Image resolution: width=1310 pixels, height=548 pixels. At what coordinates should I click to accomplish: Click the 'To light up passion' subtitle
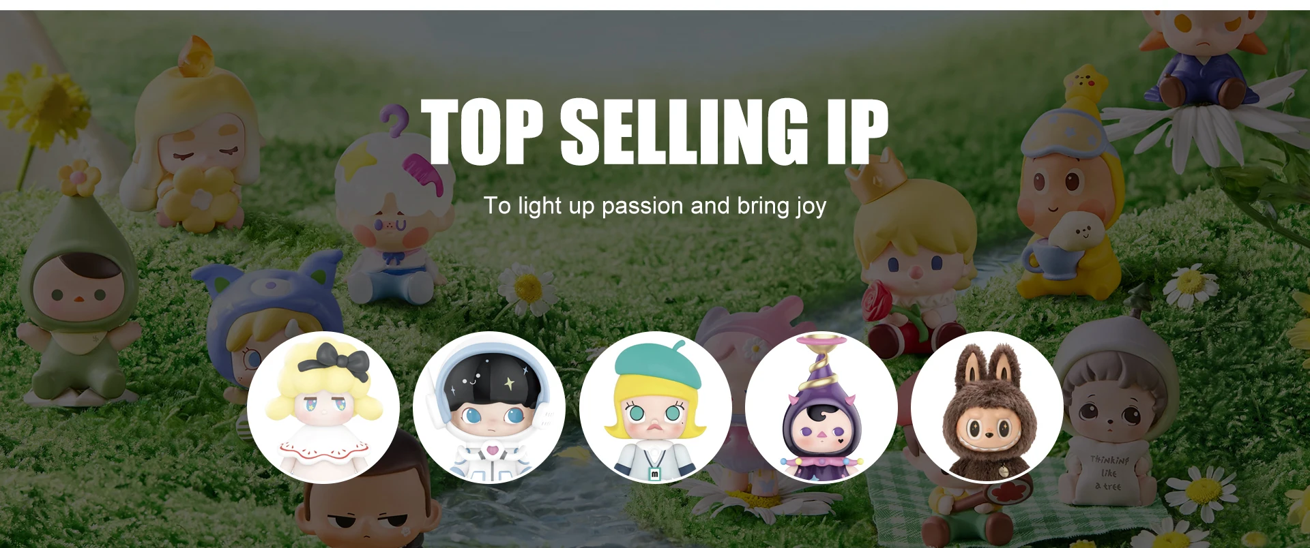point(655,205)
